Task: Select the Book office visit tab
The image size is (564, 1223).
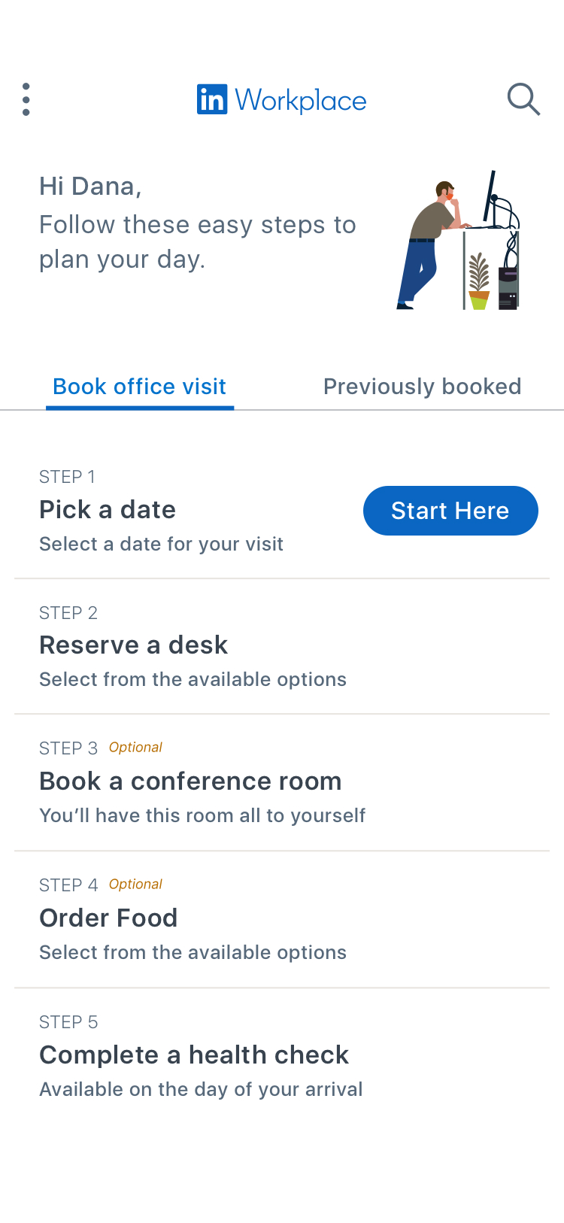Action: click(139, 387)
